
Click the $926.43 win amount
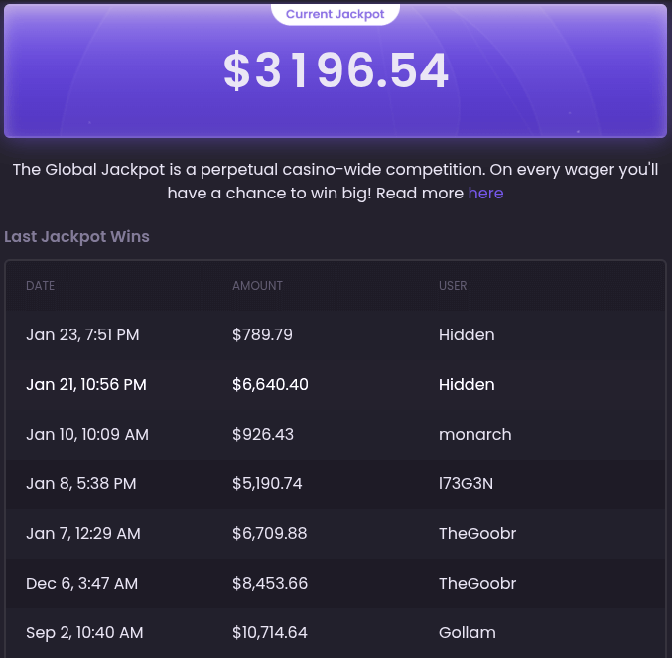[263, 435]
